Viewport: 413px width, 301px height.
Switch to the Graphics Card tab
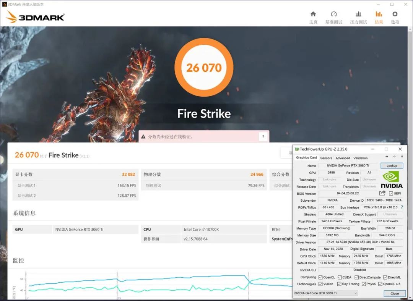[x=306, y=158]
